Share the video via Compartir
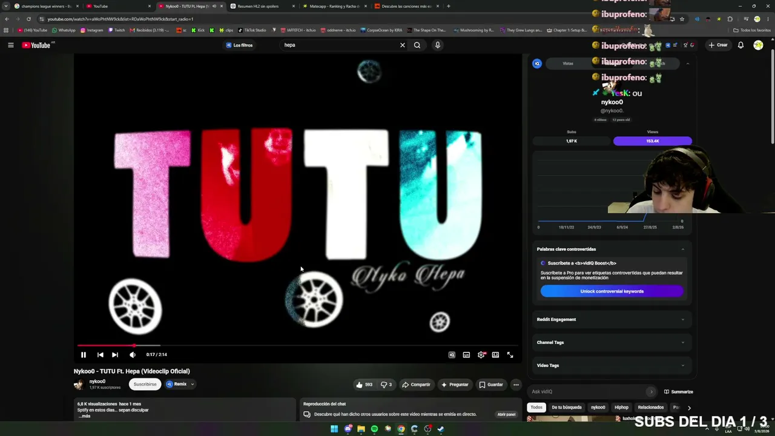Screen dimensions: 775x436 point(416,385)
